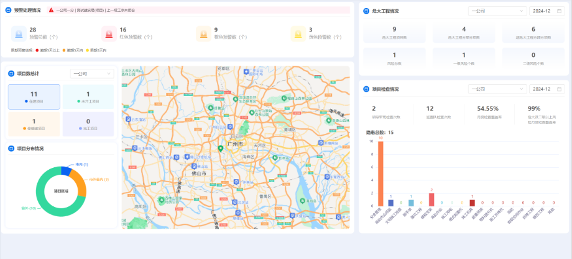Click the red alert triangle icon
The image size is (572, 259).
click(51, 11)
